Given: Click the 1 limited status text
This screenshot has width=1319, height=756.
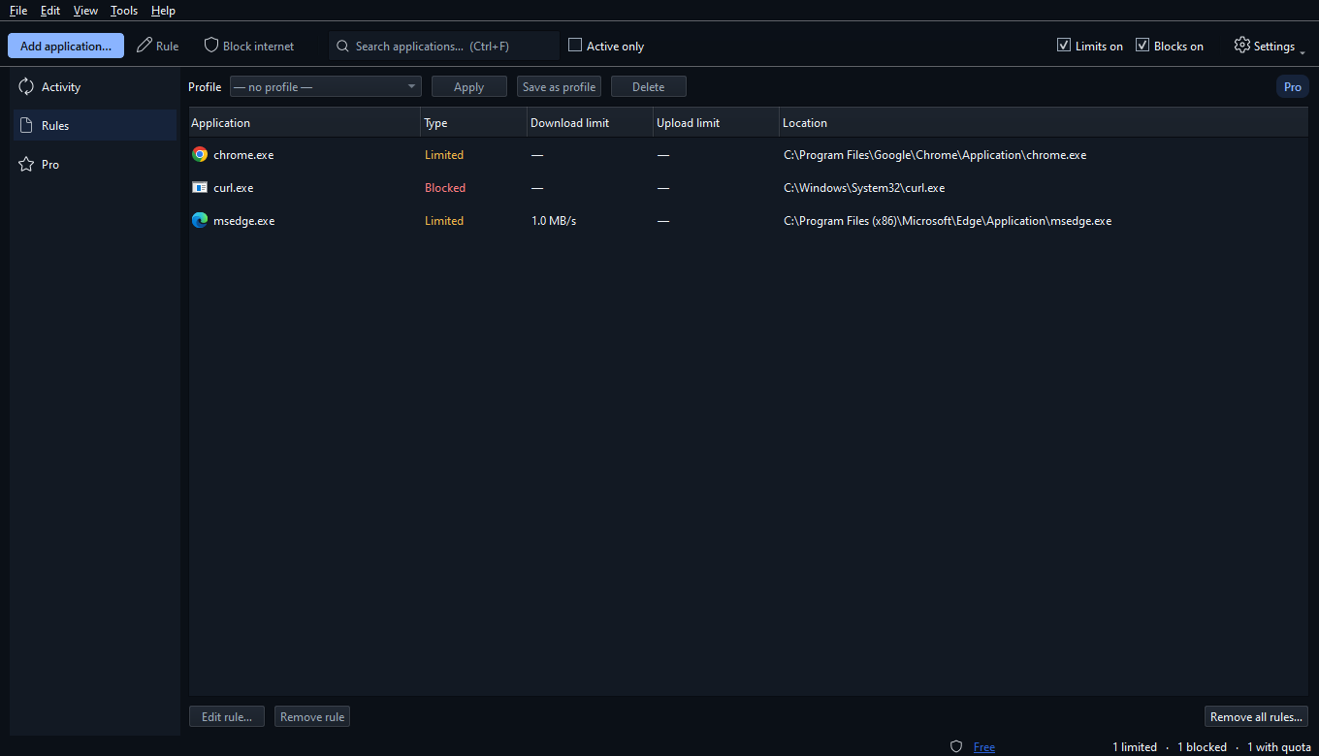Looking at the screenshot, I should (1135, 746).
